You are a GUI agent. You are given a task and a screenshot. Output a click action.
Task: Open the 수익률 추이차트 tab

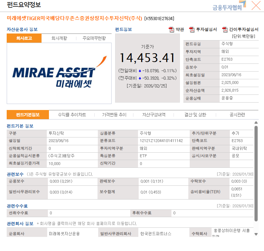coord(72,115)
